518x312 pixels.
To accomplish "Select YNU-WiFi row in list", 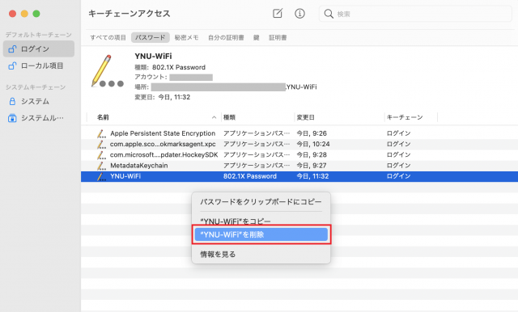I will pyautogui.click(x=299, y=176).
